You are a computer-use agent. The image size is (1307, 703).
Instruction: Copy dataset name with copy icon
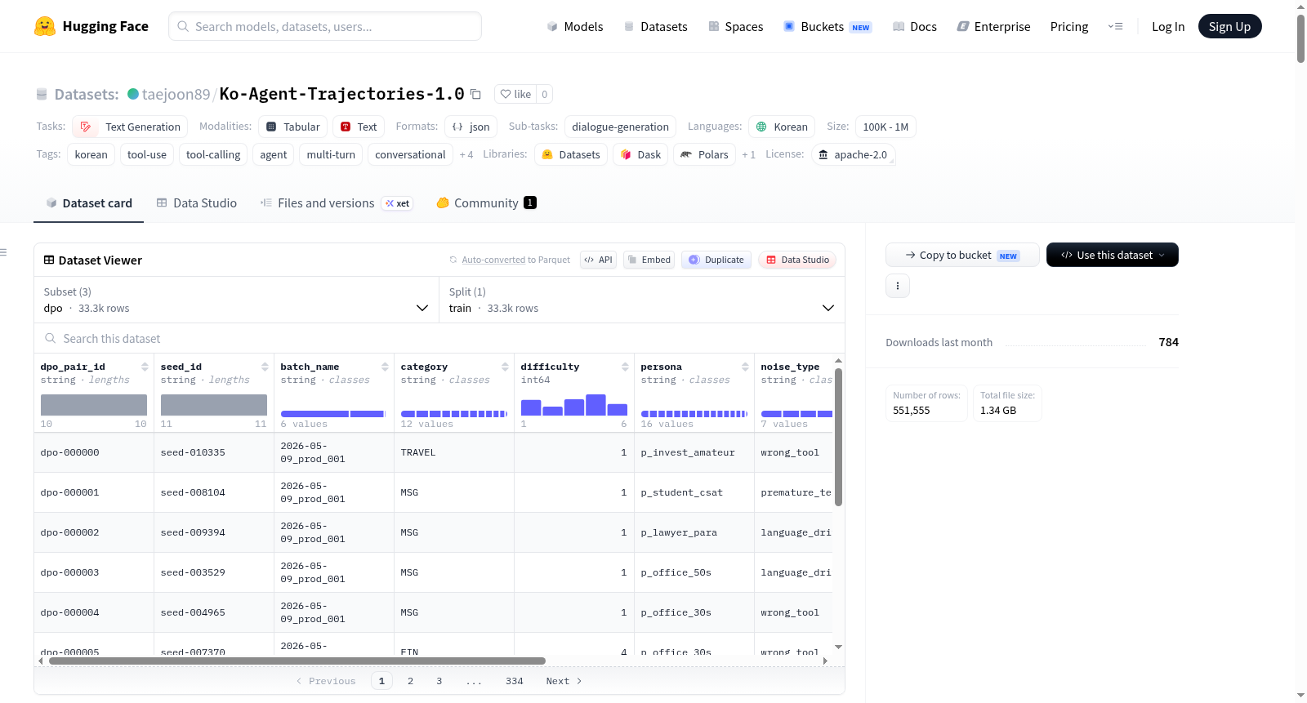pos(475,94)
